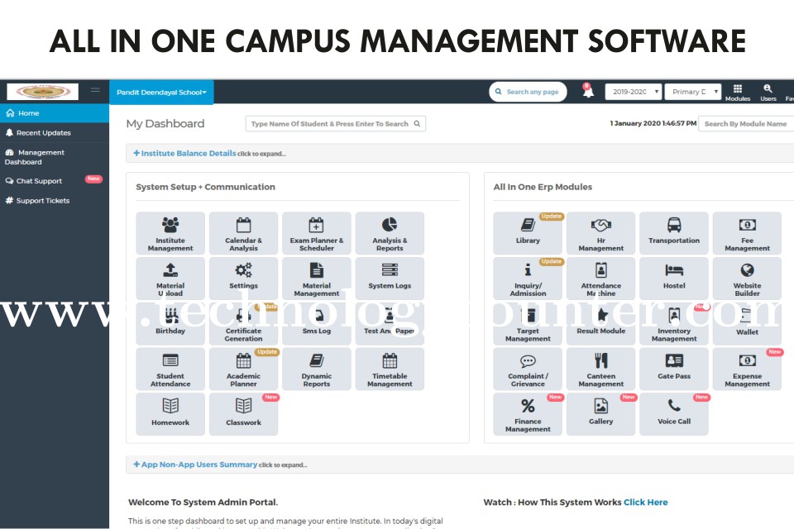Click the school logo image

[42, 92]
